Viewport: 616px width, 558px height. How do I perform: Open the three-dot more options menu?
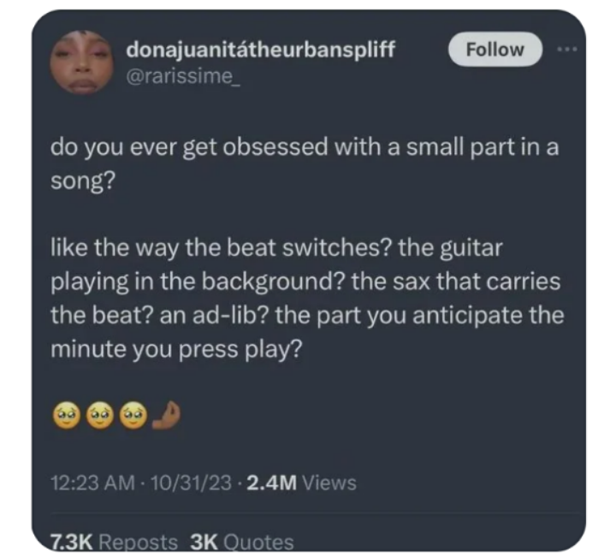(567, 50)
